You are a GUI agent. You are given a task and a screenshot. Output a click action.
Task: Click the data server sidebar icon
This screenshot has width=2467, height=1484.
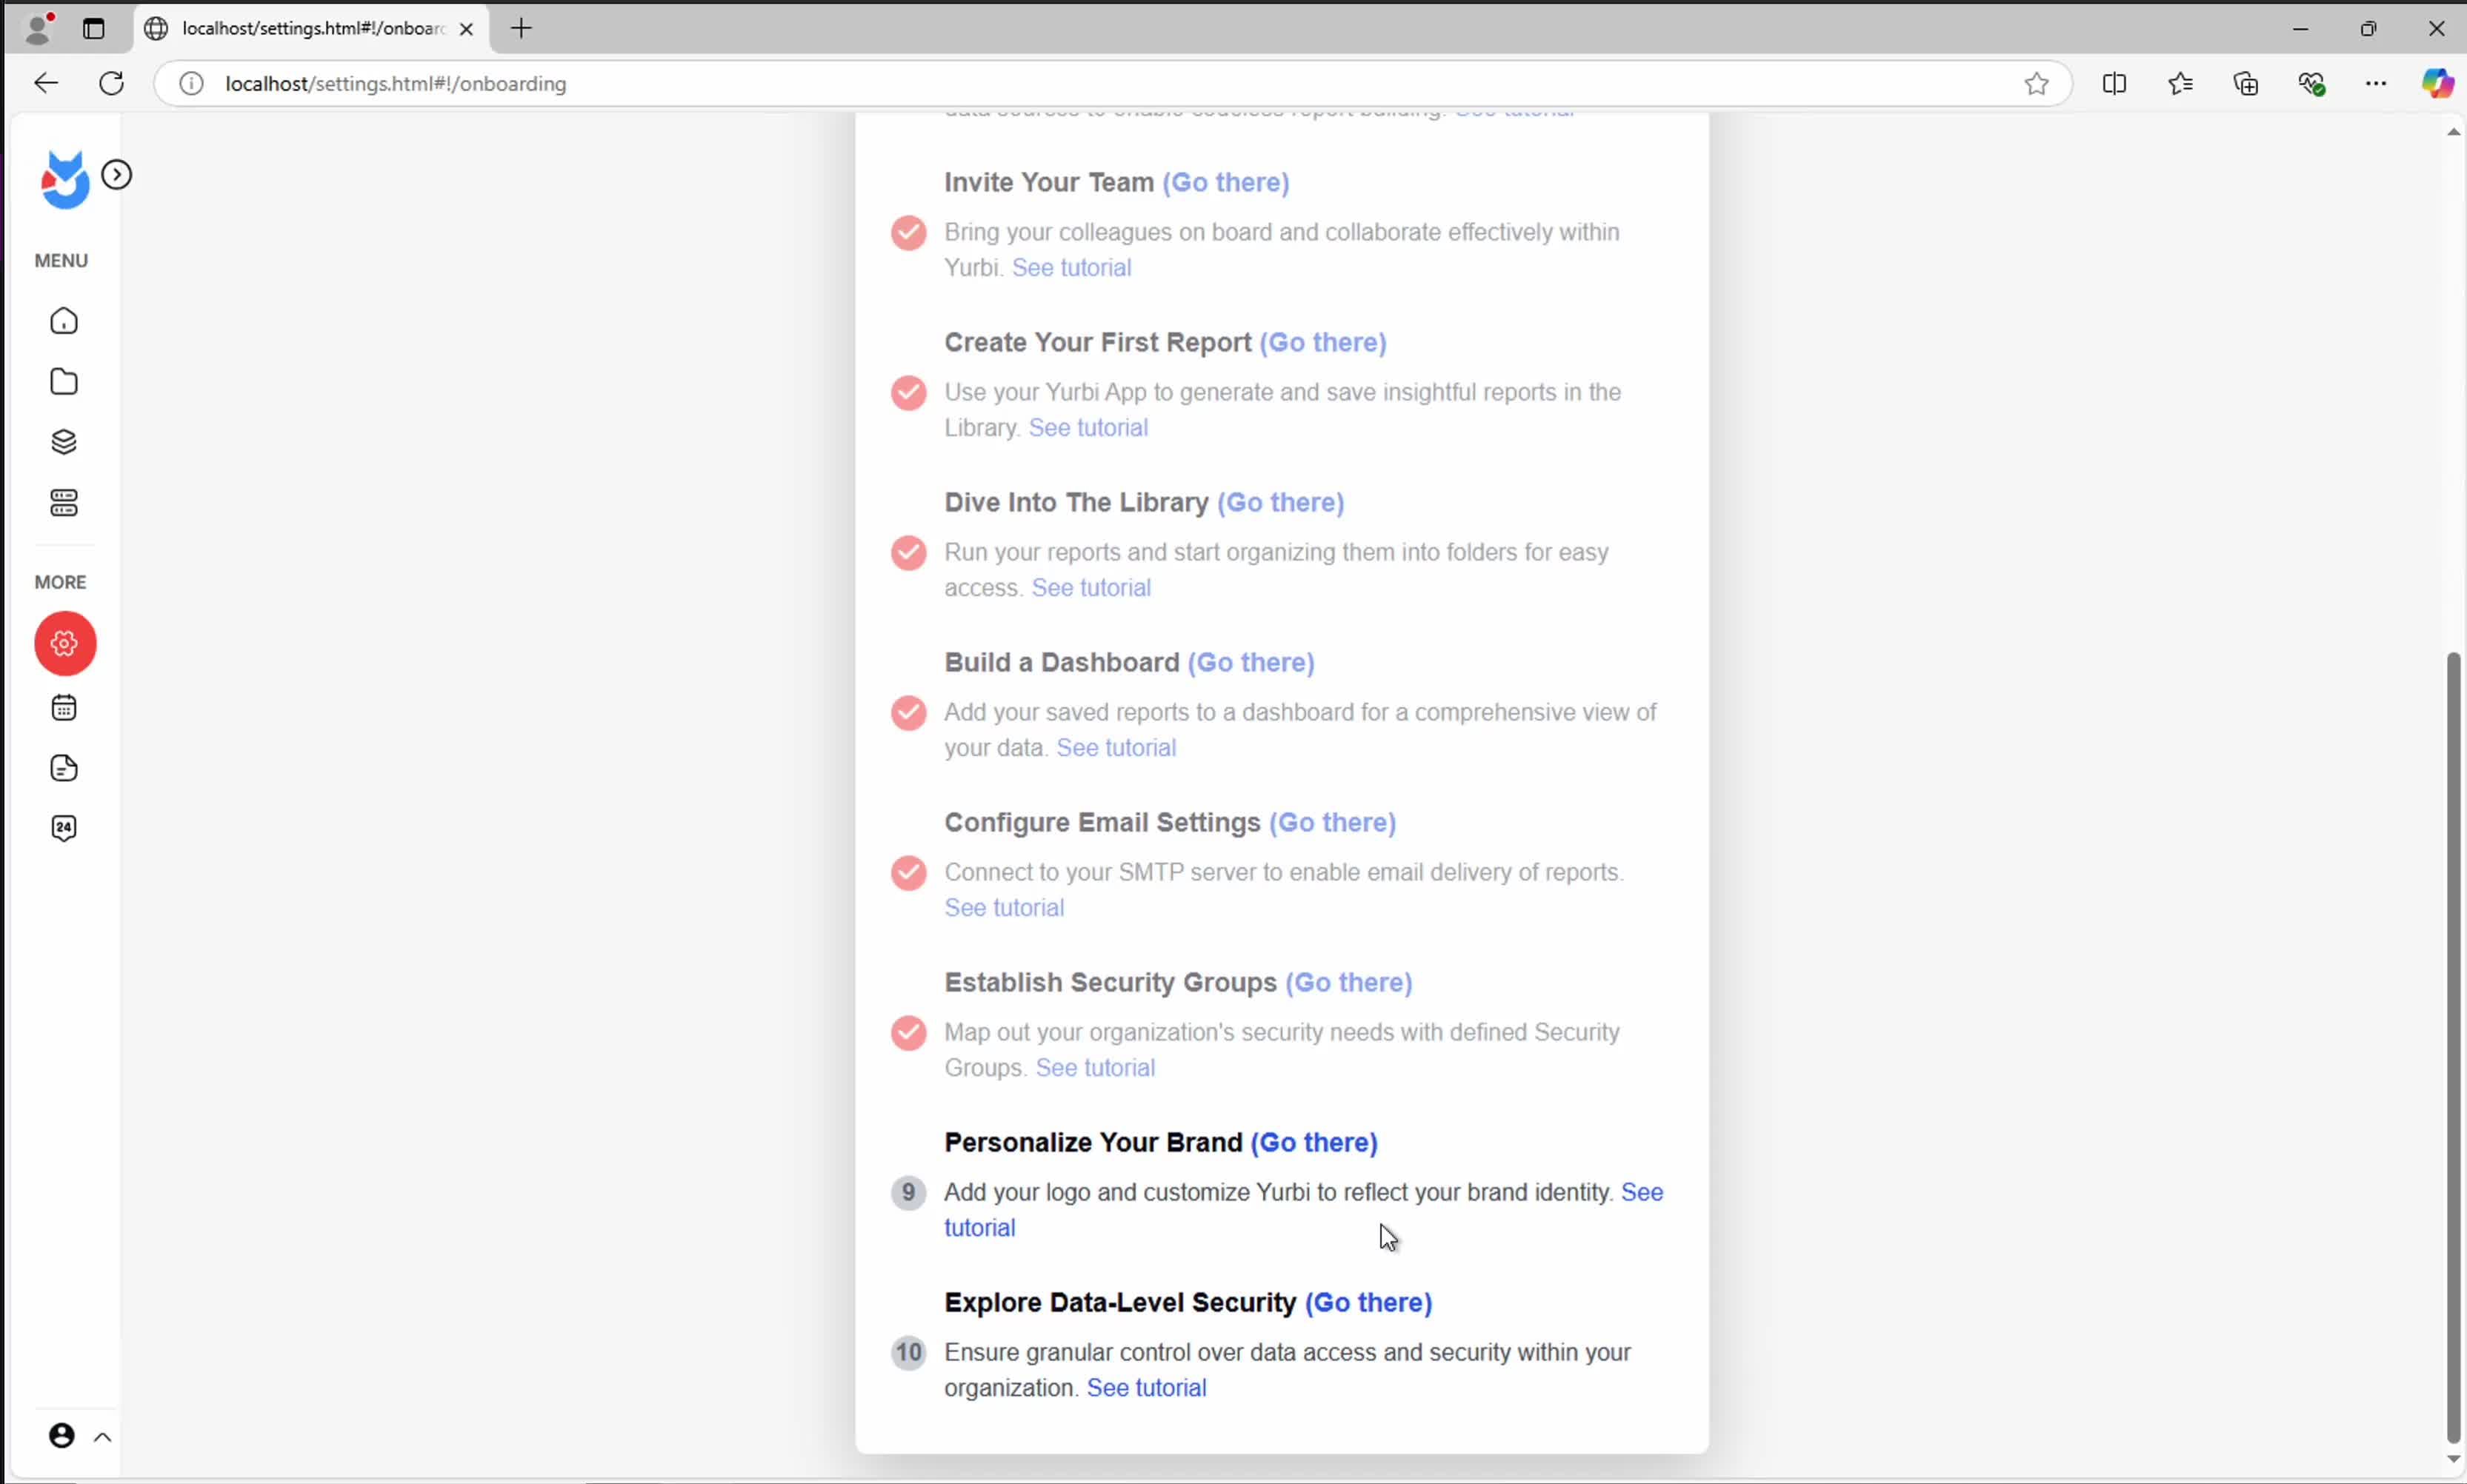(x=64, y=503)
